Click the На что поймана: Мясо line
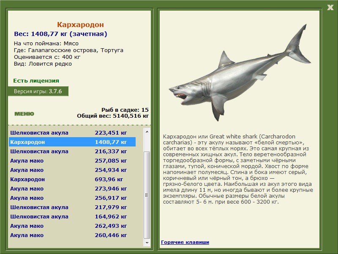 [46, 44]
